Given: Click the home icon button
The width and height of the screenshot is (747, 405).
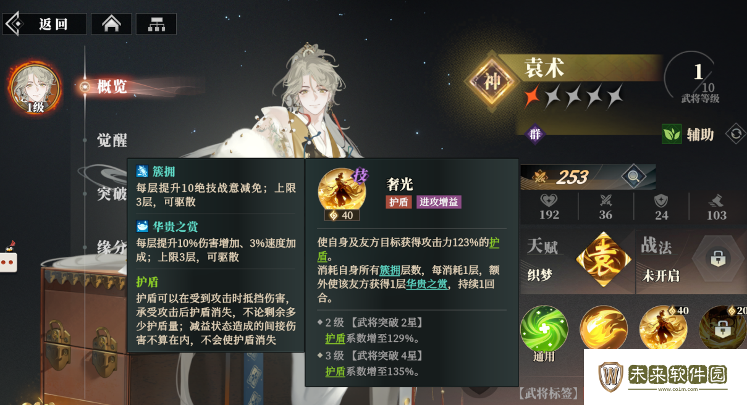Looking at the screenshot, I should [111, 24].
